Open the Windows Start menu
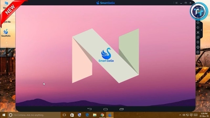The image size is (210, 118). [4, 115]
